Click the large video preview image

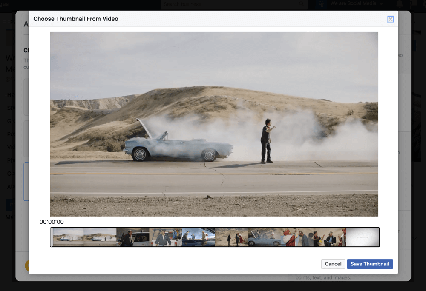point(214,124)
